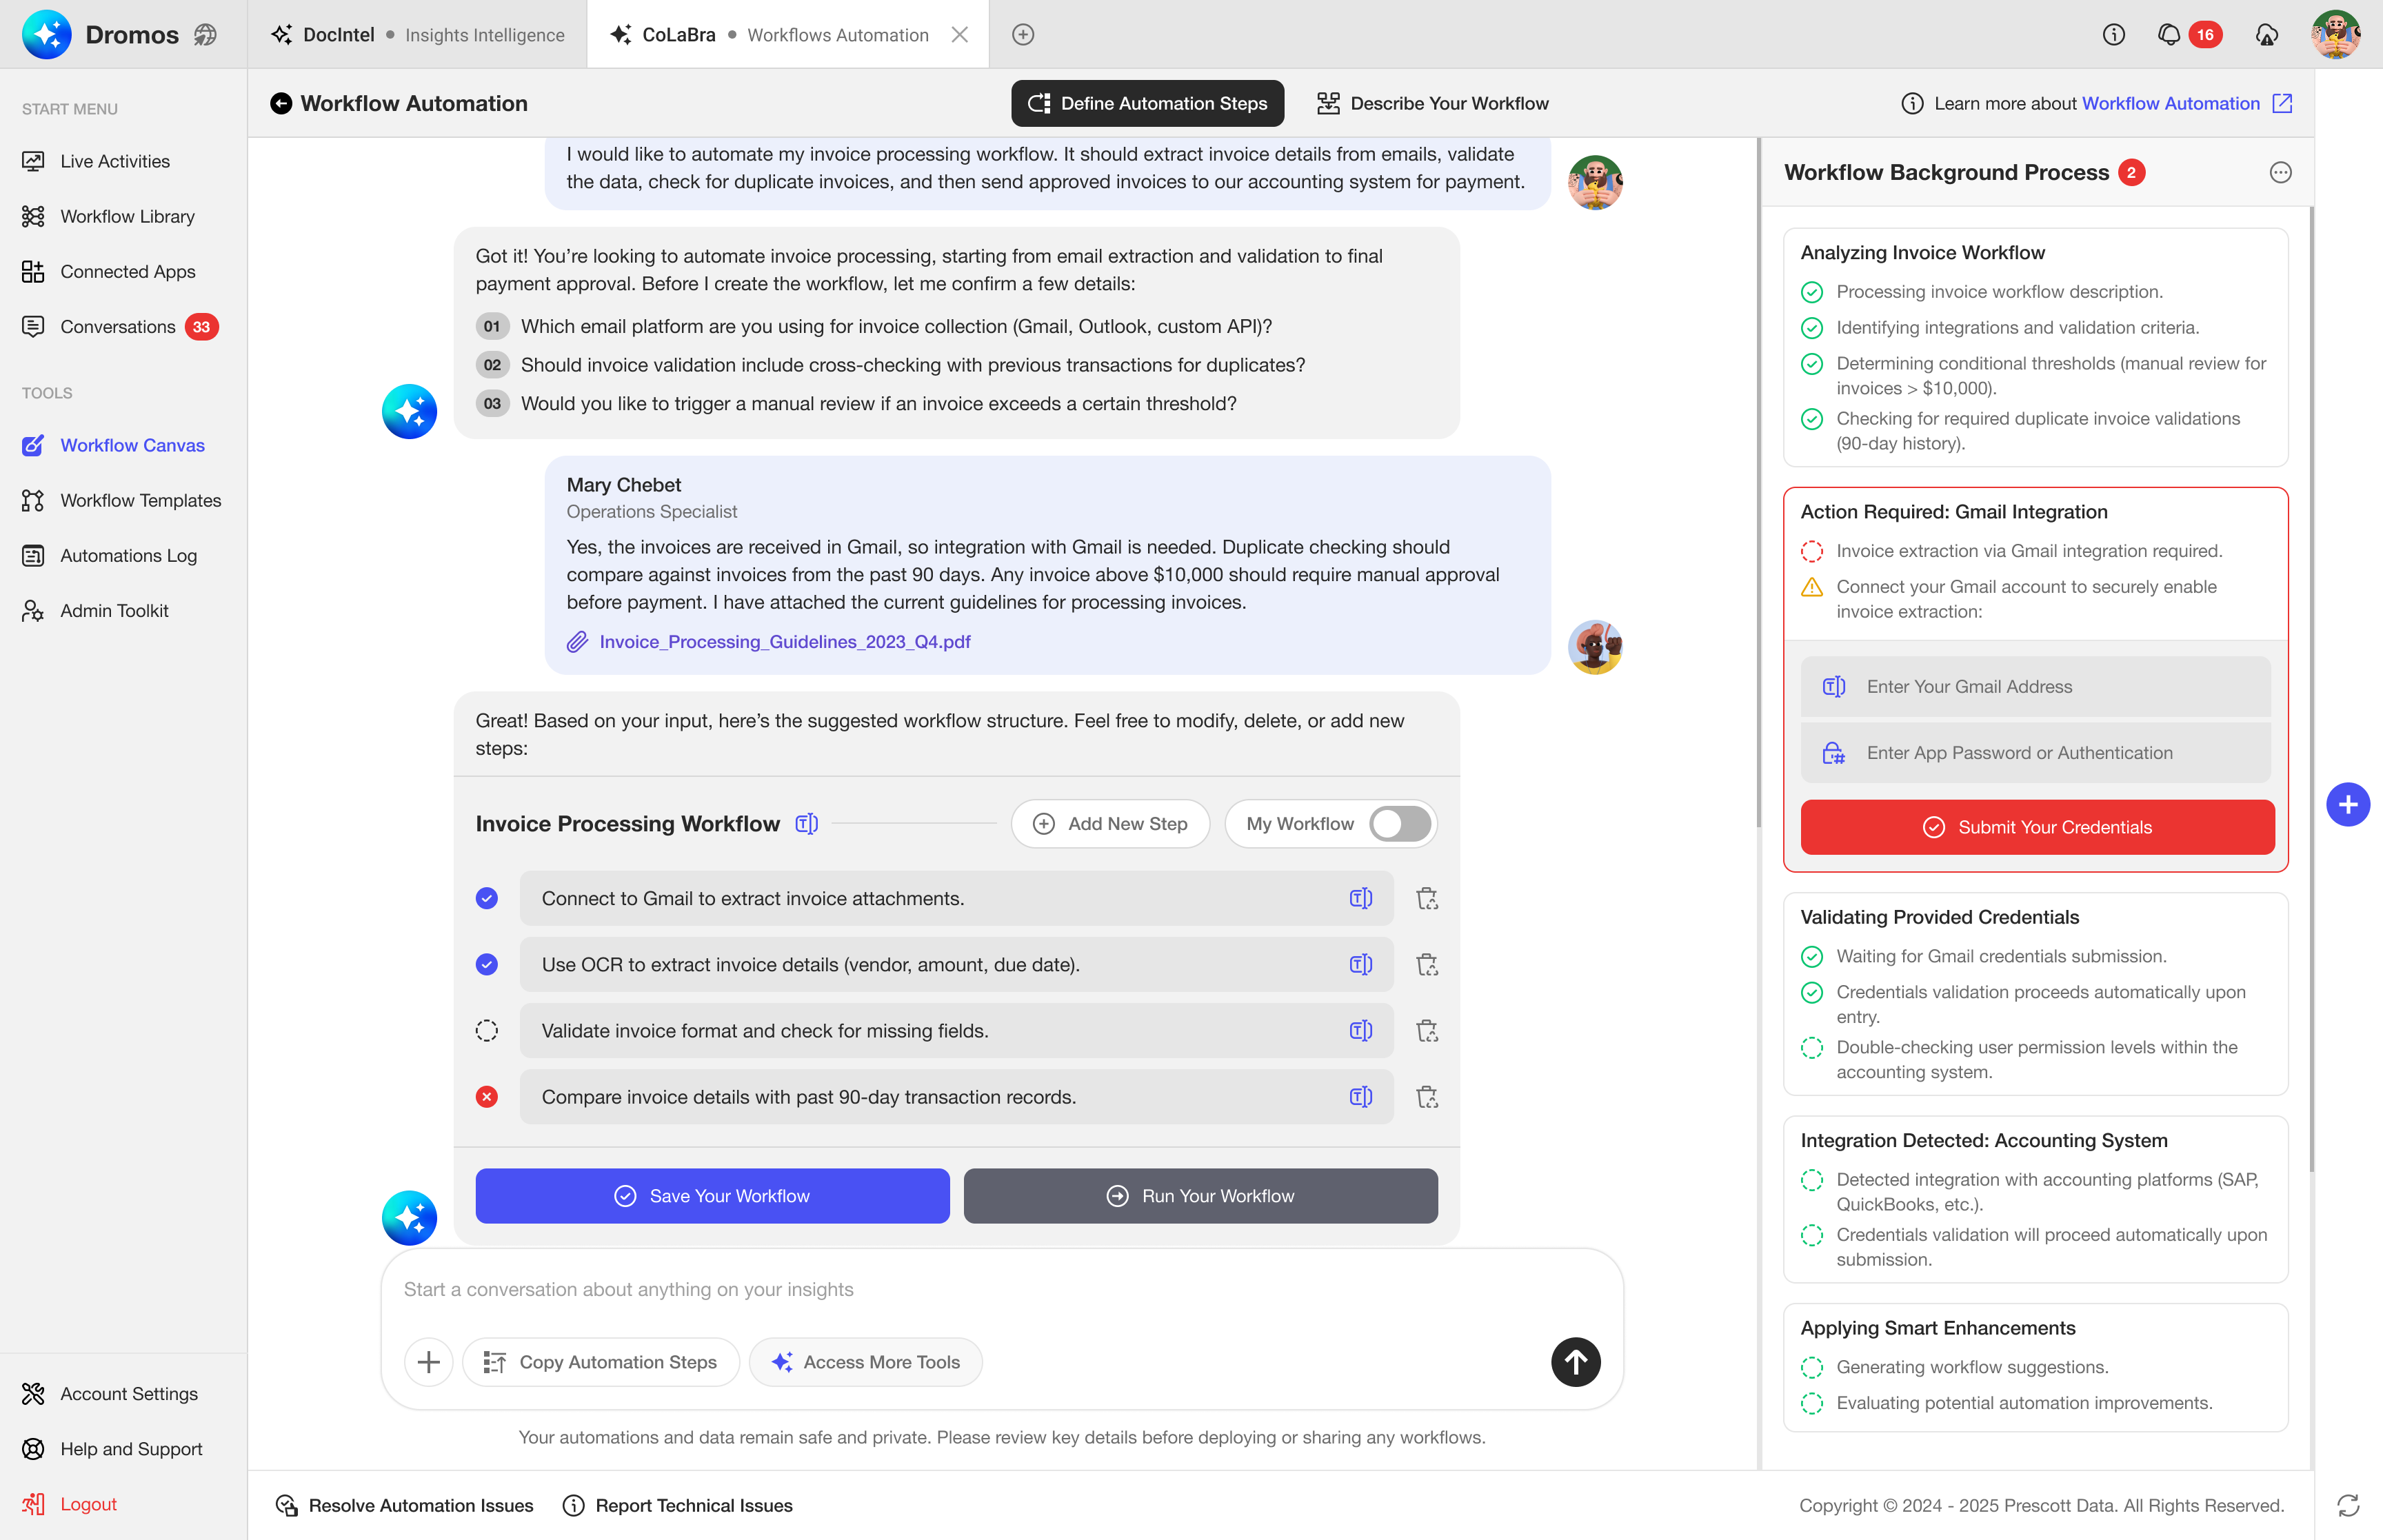
Task: Click the send message arrow icon
Action: pos(1575,1362)
